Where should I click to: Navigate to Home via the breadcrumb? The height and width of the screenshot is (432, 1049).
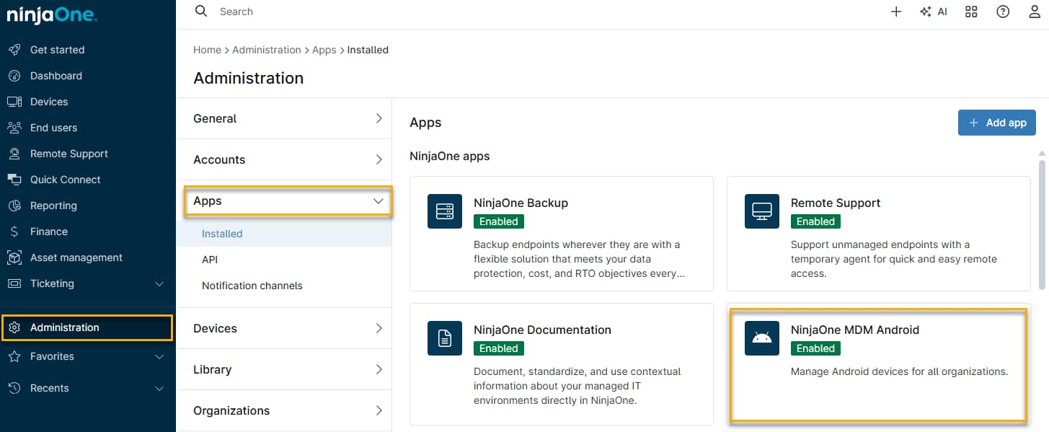coord(207,49)
